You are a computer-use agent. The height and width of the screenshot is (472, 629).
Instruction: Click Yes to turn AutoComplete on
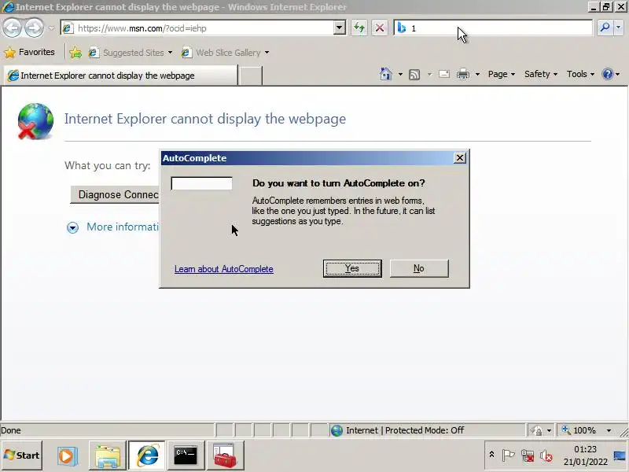(352, 268)
